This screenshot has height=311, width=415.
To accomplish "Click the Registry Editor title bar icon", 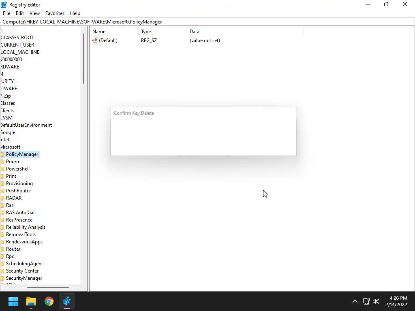I will click(4, 4).
